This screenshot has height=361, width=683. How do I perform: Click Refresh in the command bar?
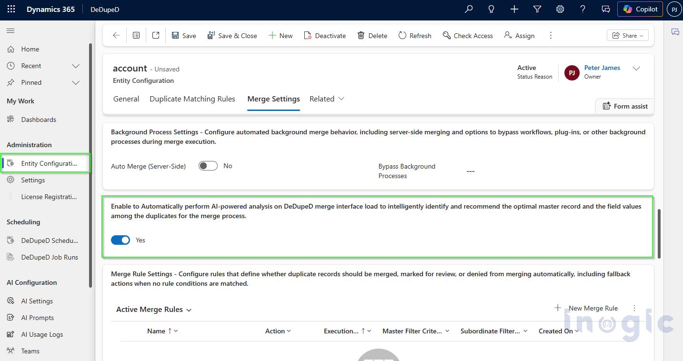(415, 36)
